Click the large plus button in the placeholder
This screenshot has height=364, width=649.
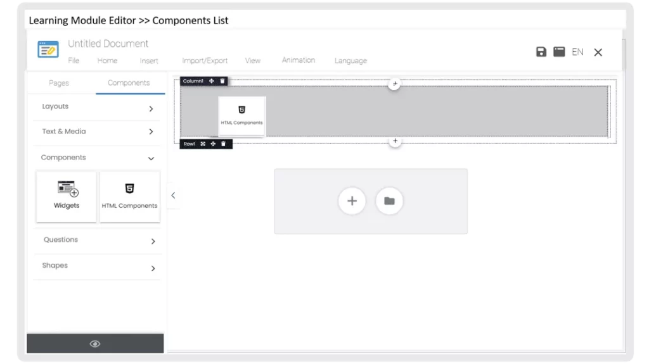point(352,201)
